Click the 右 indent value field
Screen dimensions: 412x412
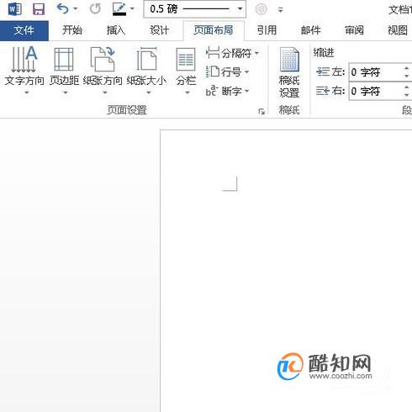(376, 91)
